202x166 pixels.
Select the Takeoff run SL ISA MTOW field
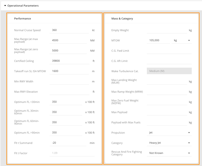(x=69, y=71)
